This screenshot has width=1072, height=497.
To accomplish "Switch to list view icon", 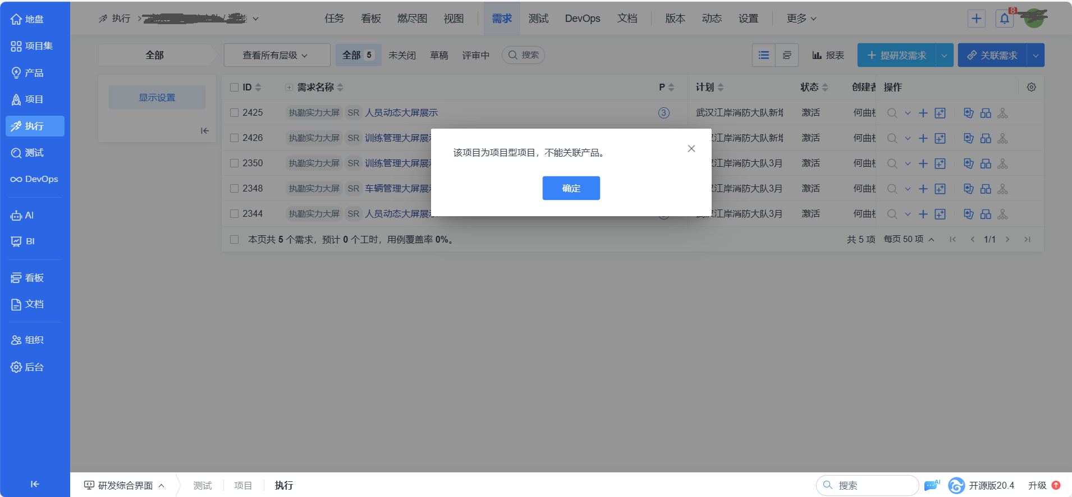I will tap(763, 55).
